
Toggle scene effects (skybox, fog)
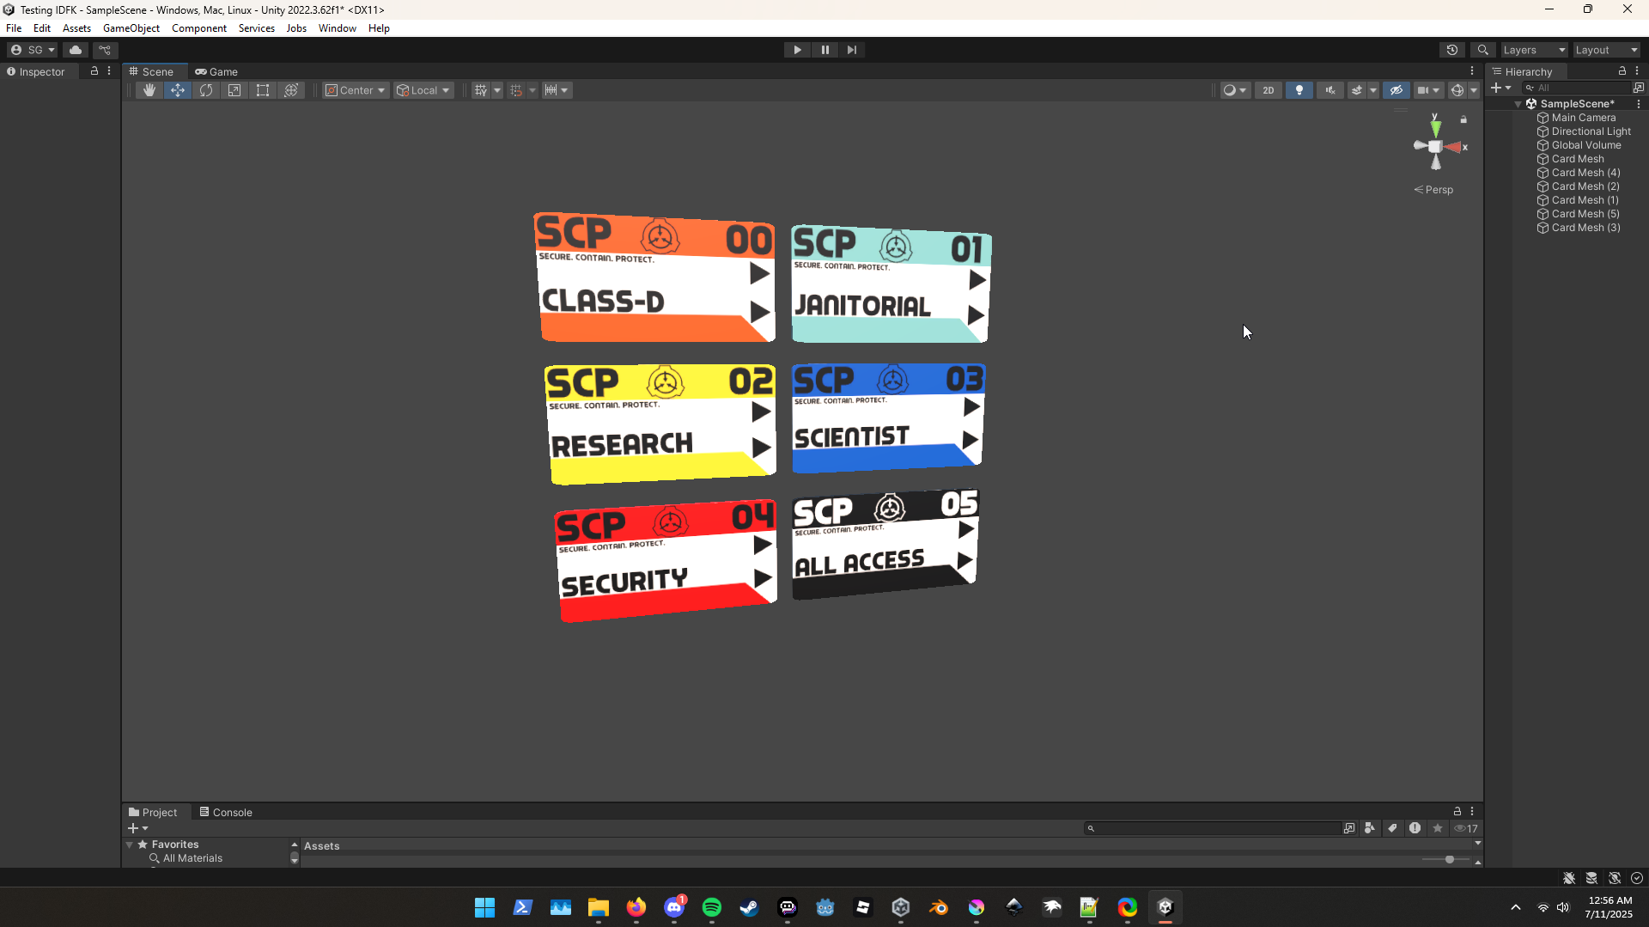click(1357, 90)
